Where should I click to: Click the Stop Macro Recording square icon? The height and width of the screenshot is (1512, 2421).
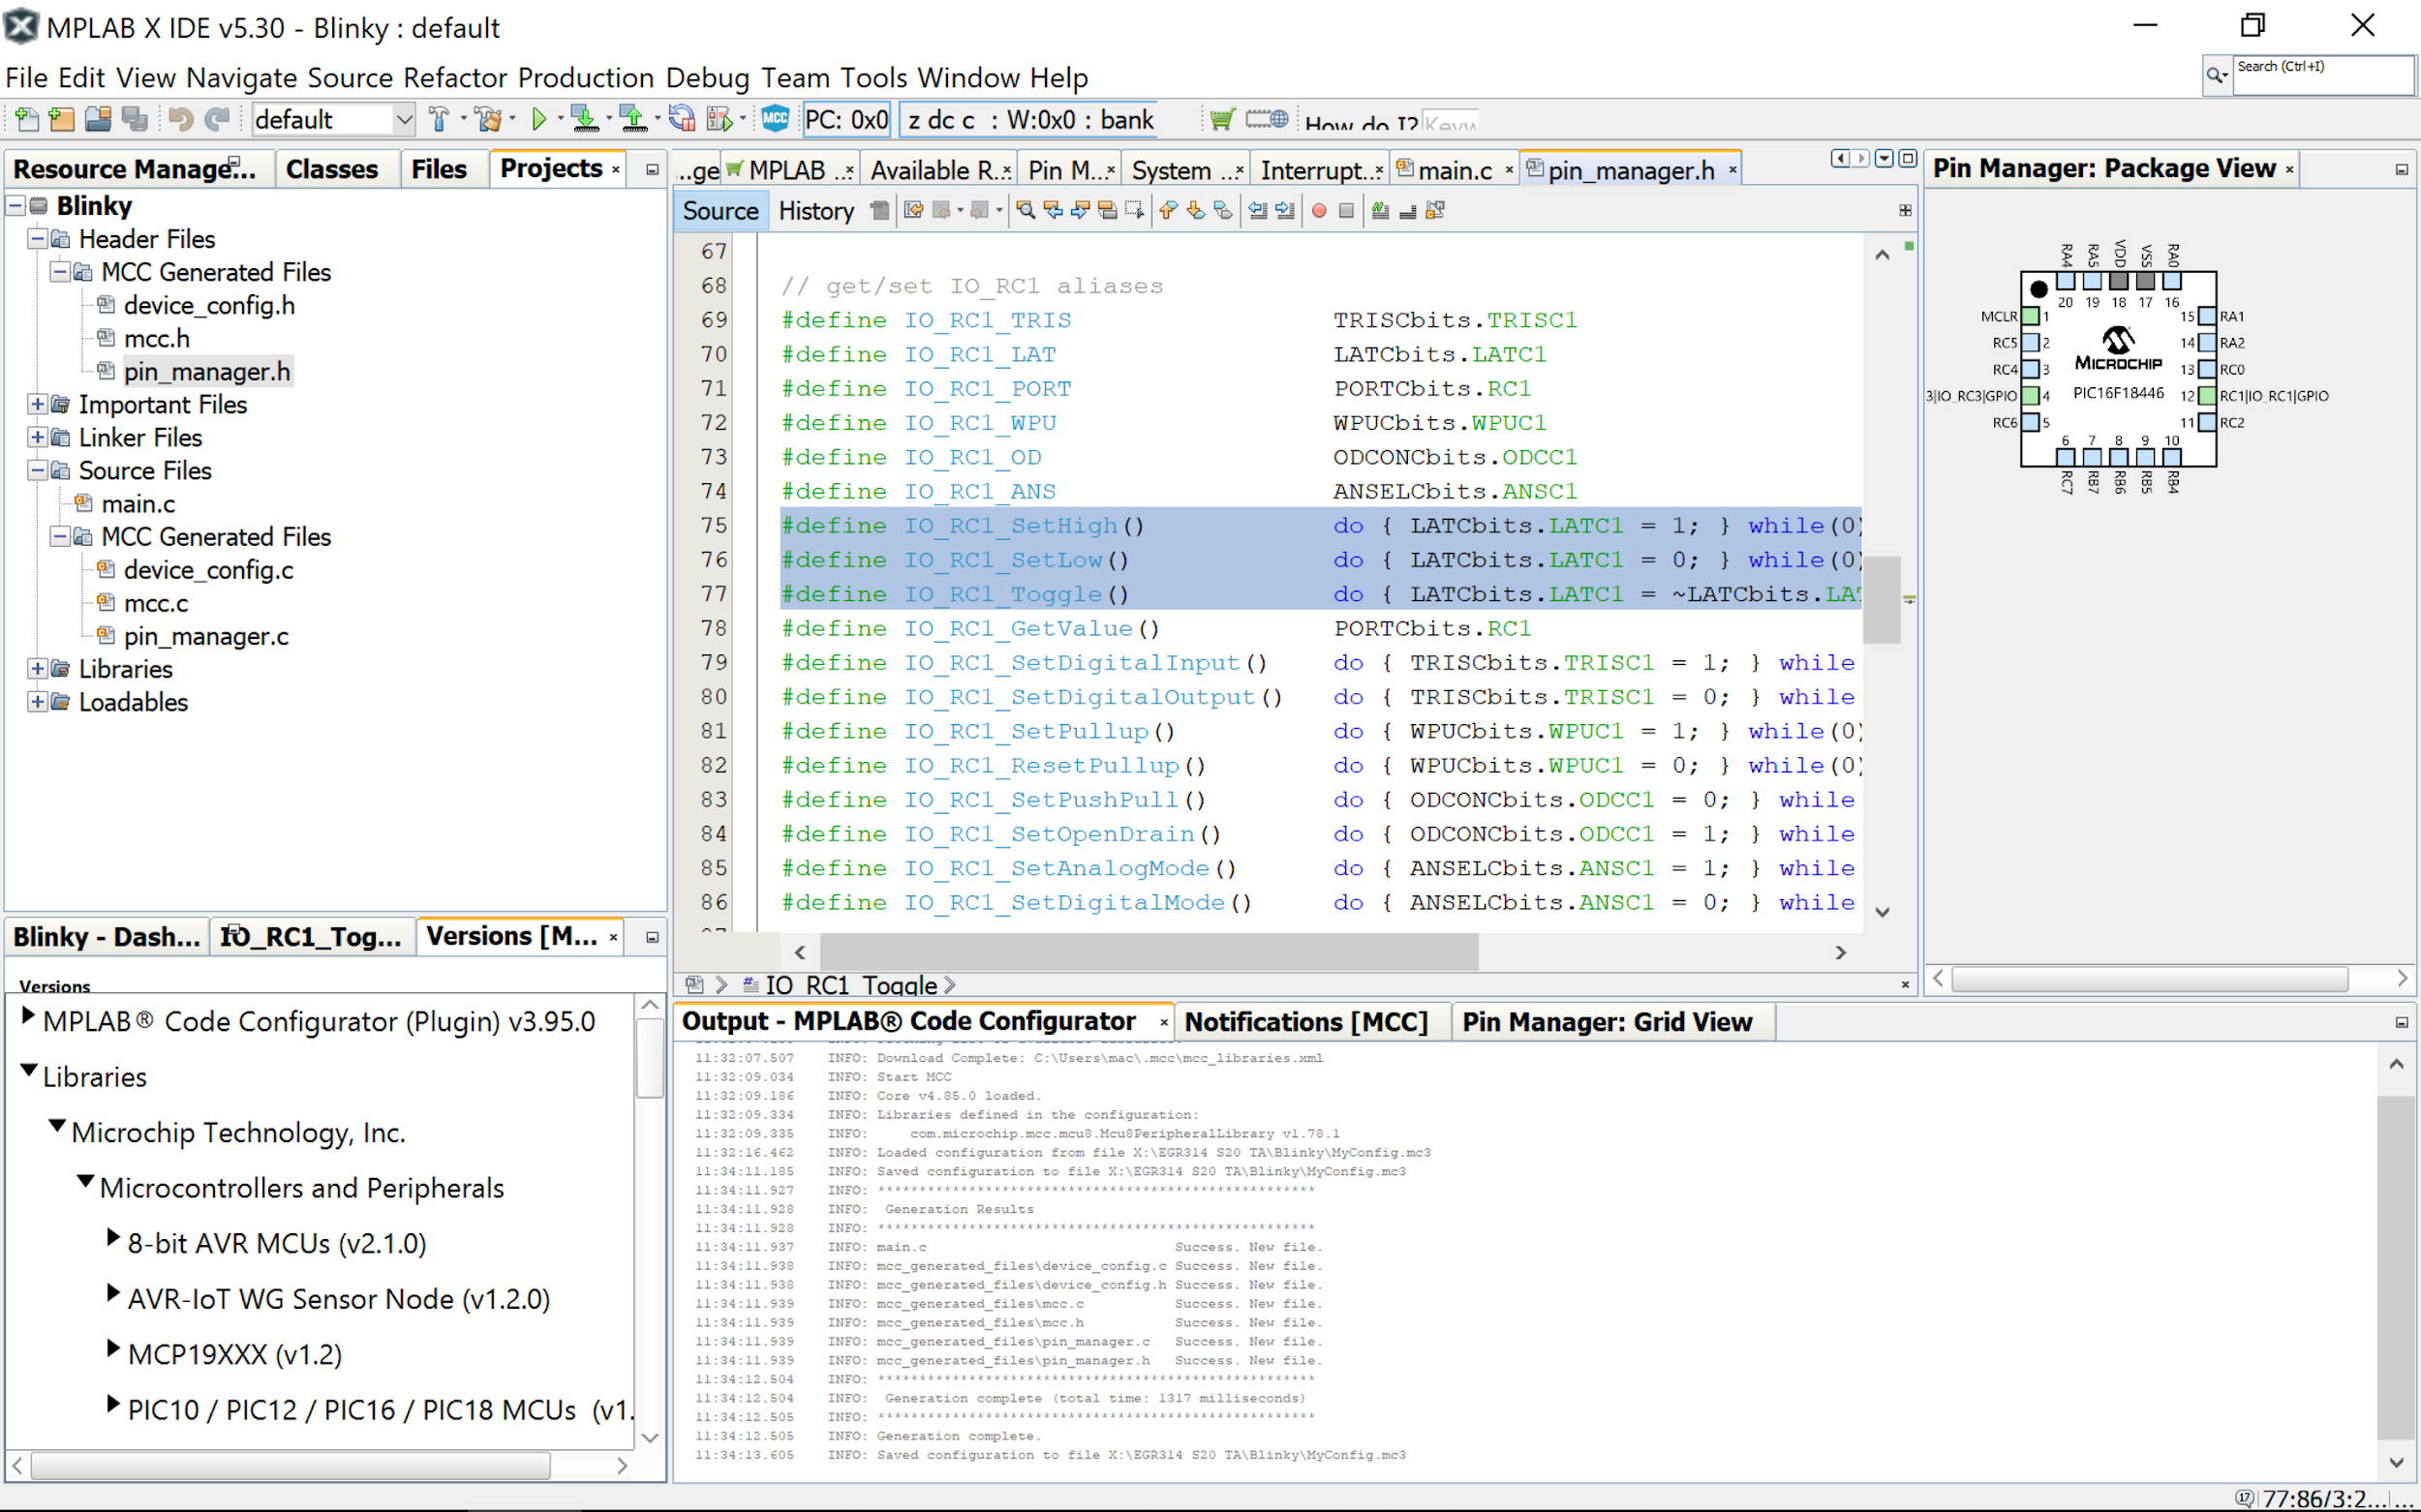click(x=1346, y=211)
